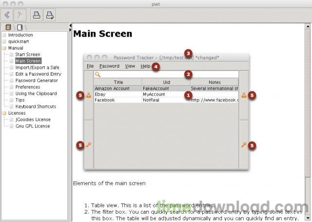Open the Start Screen manual page
Viewport: 312px width, 222px height.
pyautogui.click(x=28, y=54)
